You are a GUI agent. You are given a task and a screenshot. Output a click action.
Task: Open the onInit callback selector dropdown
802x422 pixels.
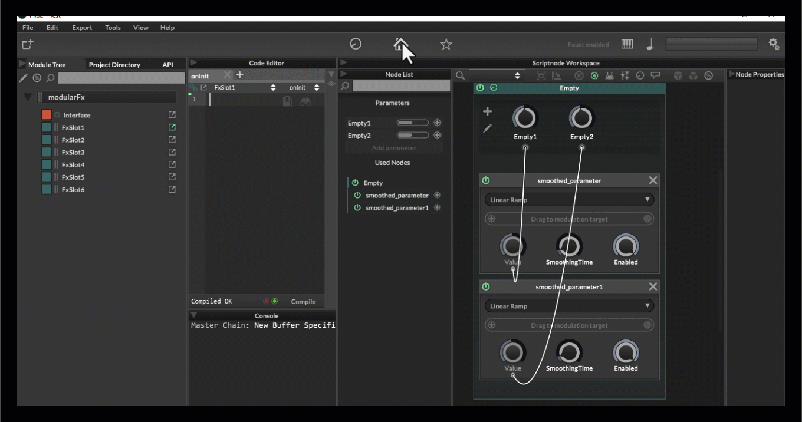point(304,87)
